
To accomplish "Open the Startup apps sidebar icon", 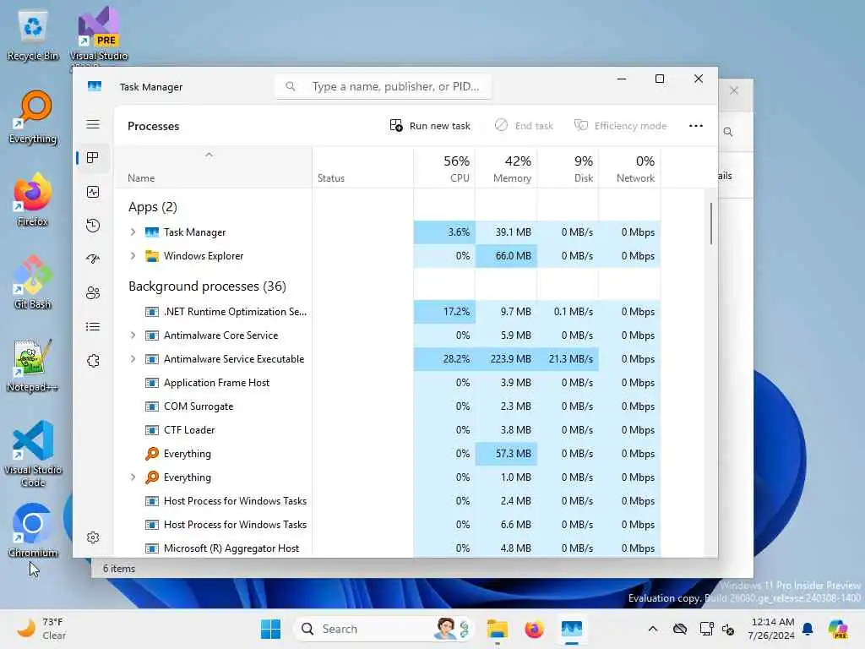I will 93,259.
